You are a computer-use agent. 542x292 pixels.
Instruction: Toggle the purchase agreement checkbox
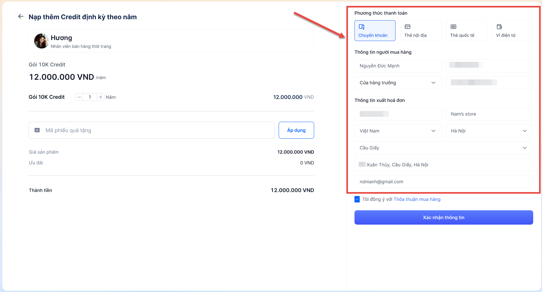coord(357,199)
